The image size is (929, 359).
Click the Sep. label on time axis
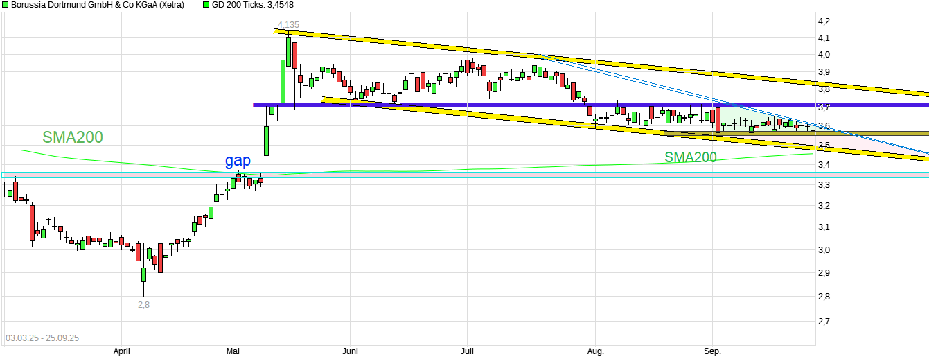pyautogui.click(x=712, y=351)
